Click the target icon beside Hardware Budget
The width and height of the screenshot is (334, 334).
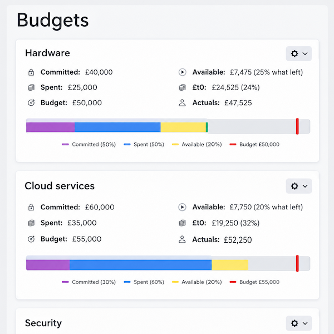(31, 102)
